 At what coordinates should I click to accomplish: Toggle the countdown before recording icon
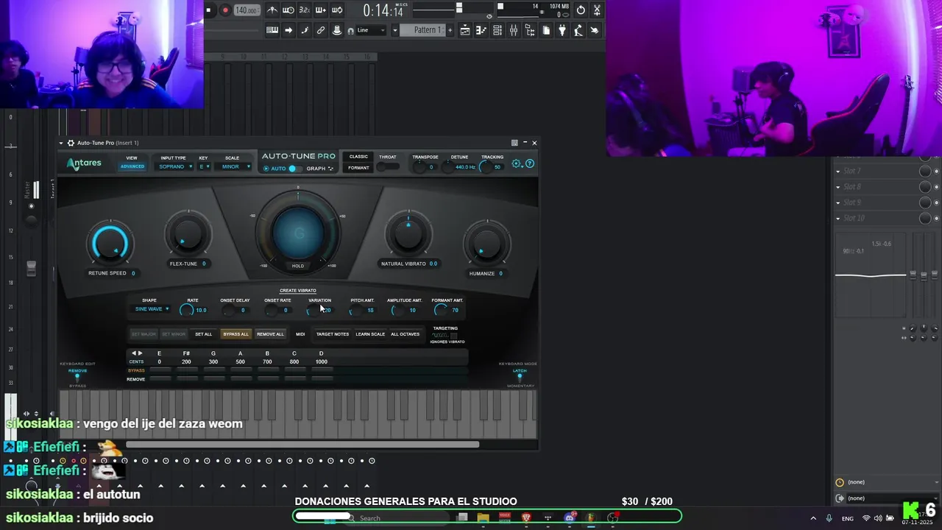click(305, 10)
